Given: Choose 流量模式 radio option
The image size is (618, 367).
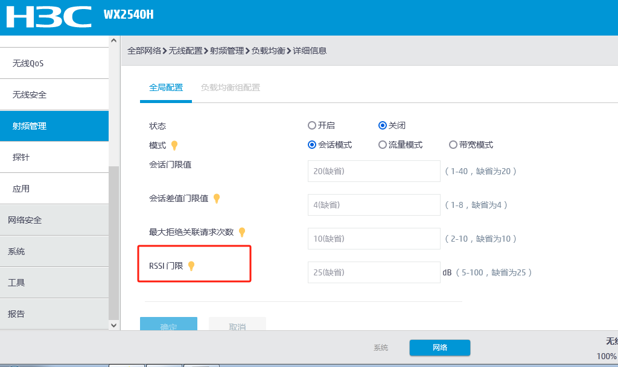Looking at the screenshot, I should click(x=382, y=145).
